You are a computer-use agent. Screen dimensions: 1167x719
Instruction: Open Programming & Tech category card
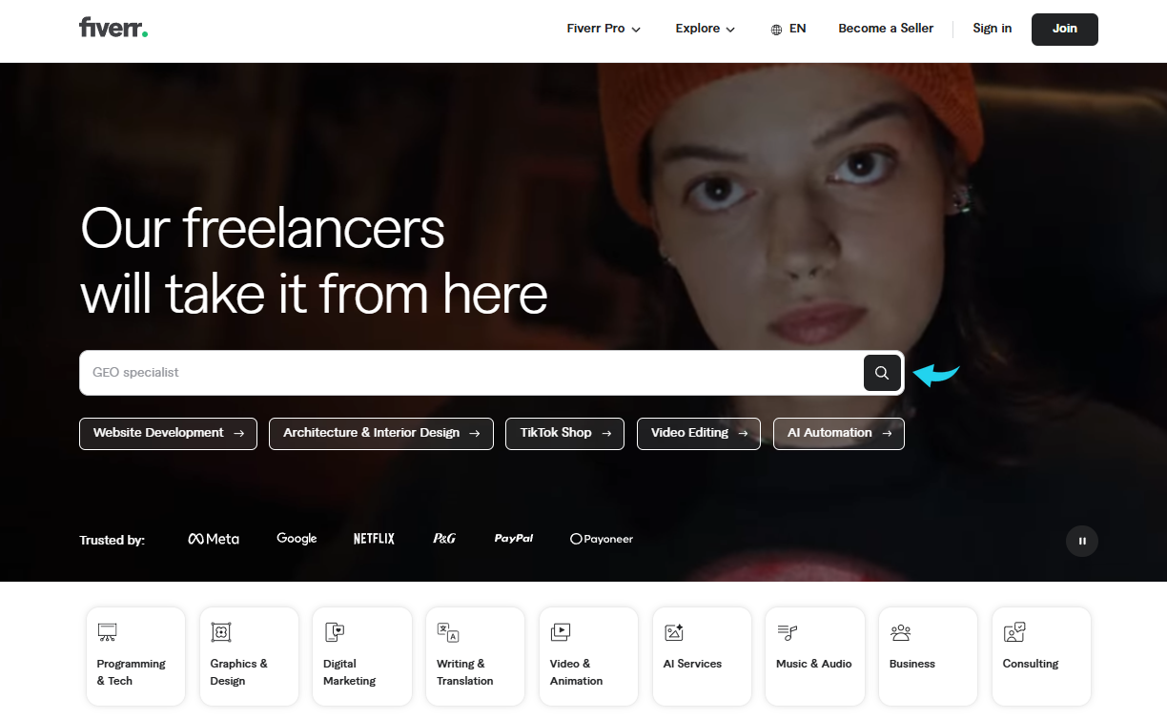[x=135, y=656]
